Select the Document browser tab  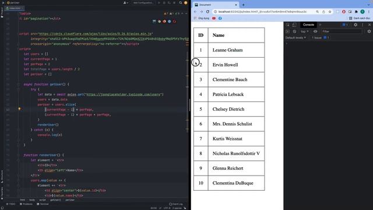click(x=216, y=5)
